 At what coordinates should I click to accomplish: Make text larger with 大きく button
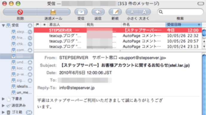click(x=144, y=12)
